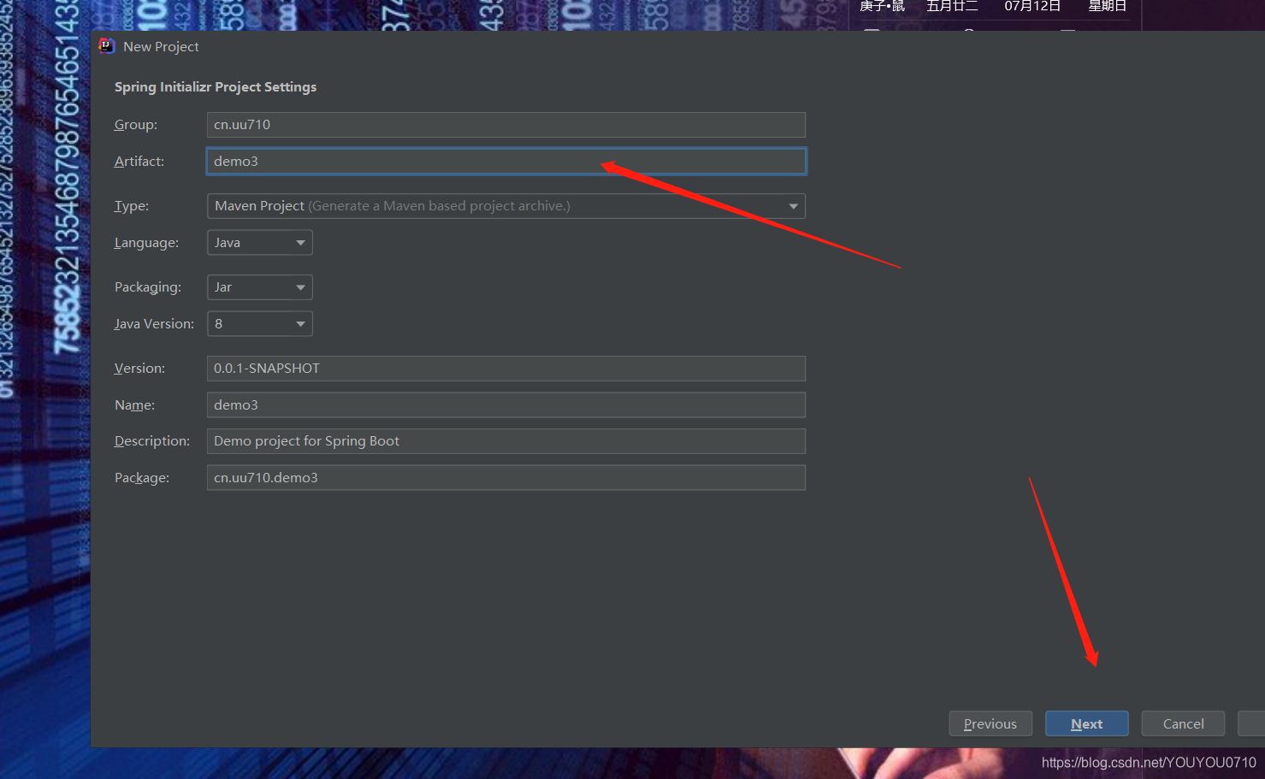Click the 07月12日 date in desktop widget

pos(1032,6)
